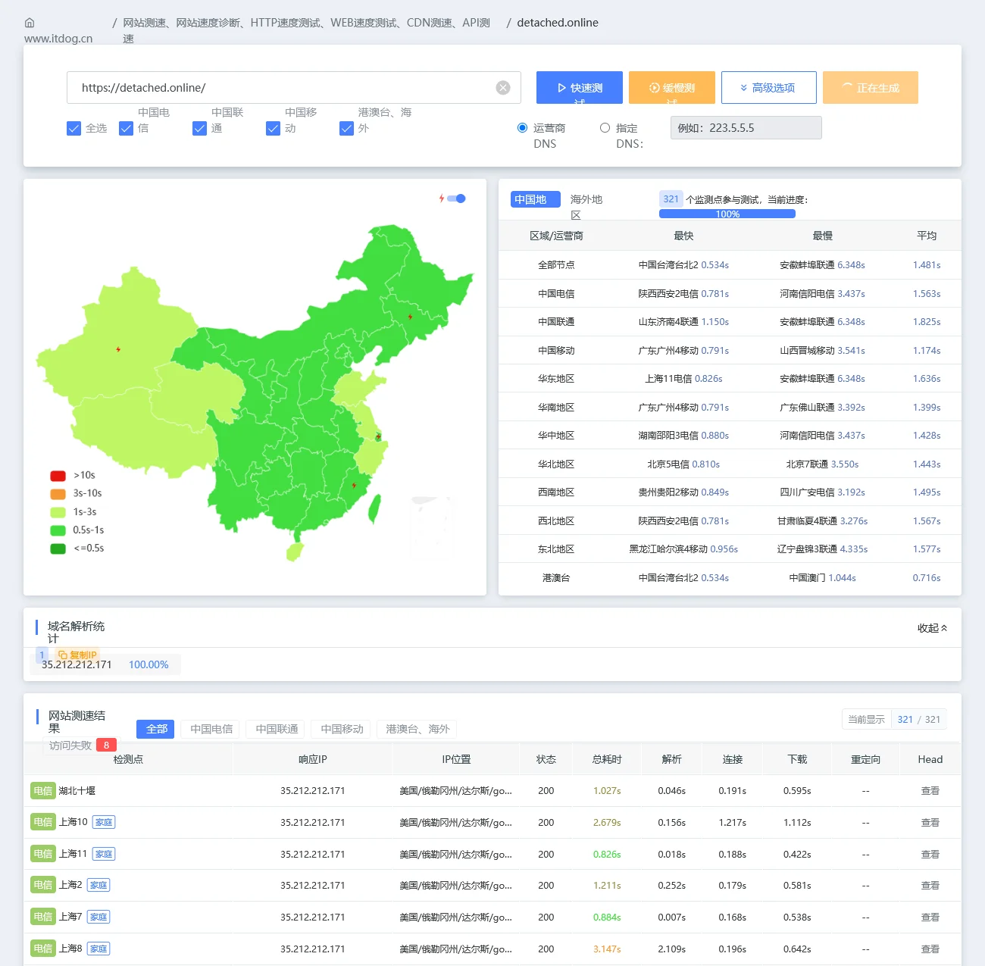Expand the 高级选项 dropdown
Image resolution: width=985 pixels, height=966 pixels.
[x=768, y=87]
